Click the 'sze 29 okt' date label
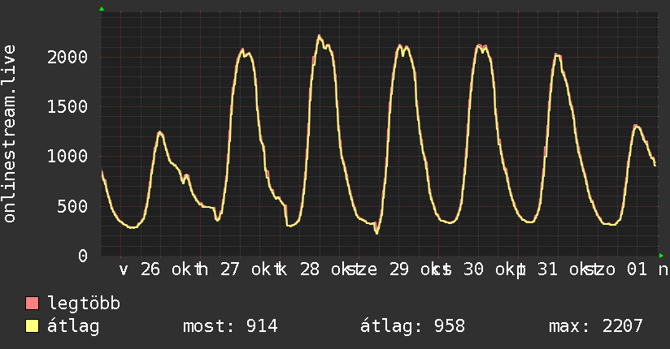The image size is (670, 349). point(398,269)
